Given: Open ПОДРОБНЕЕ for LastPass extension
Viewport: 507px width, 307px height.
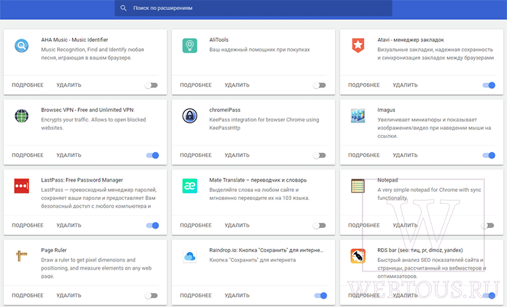Looking at the screenshot, I should click(27, 225).
